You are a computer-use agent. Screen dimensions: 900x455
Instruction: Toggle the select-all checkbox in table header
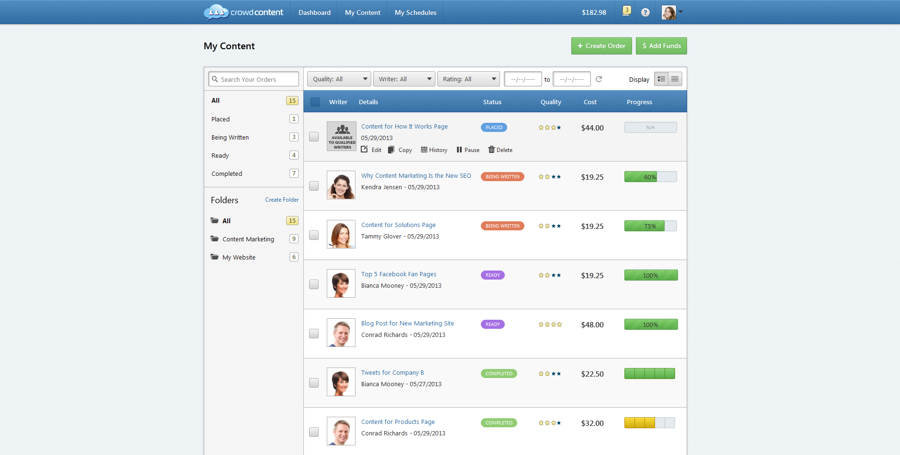click(315, 102)
